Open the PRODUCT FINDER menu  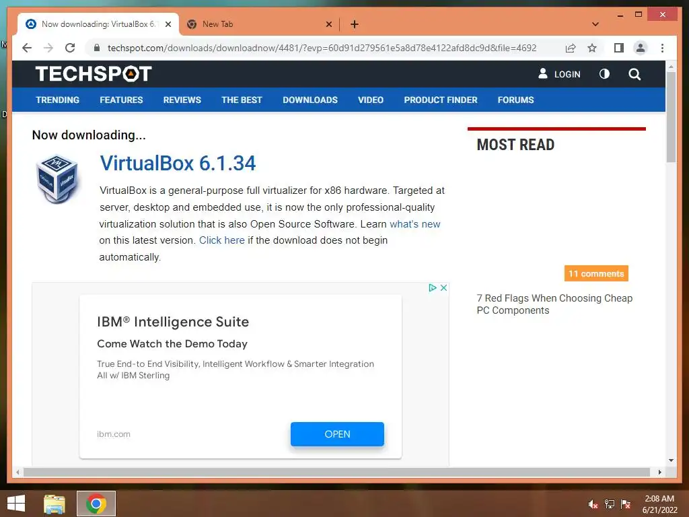[441, 100]
